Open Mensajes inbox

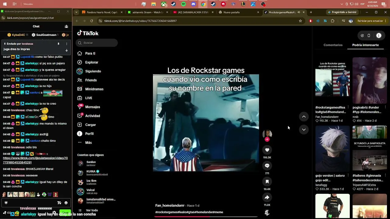coord(89,107)
